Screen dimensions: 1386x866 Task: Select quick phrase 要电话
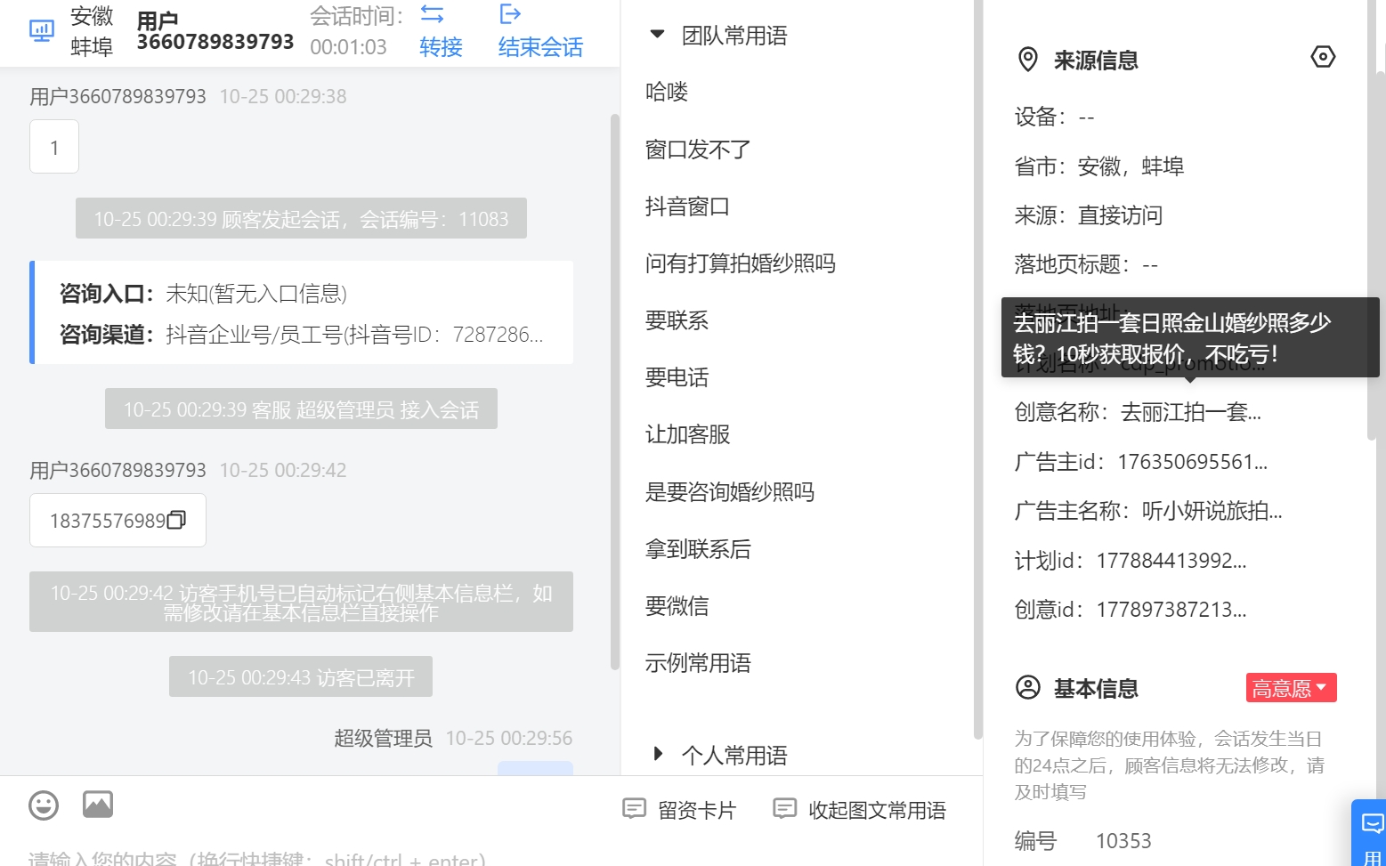[x=677, y=377]
